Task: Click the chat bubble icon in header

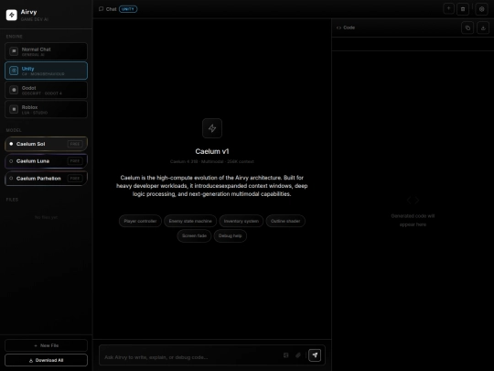Action: (x=102, y=9)
